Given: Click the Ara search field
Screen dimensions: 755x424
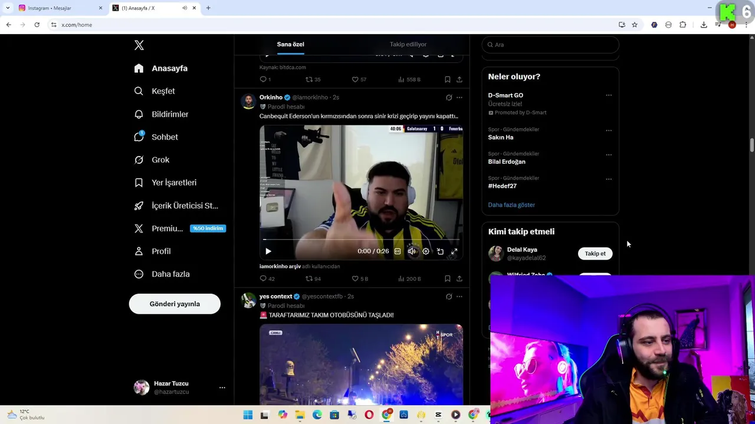Looking at the screenshot, I should [x=550, y=45].
